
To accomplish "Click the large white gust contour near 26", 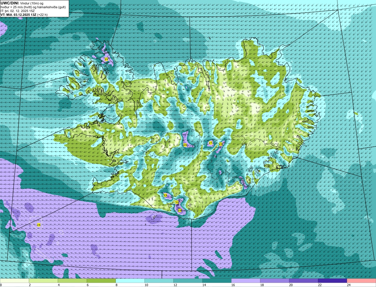I will (x=36, y=222).
